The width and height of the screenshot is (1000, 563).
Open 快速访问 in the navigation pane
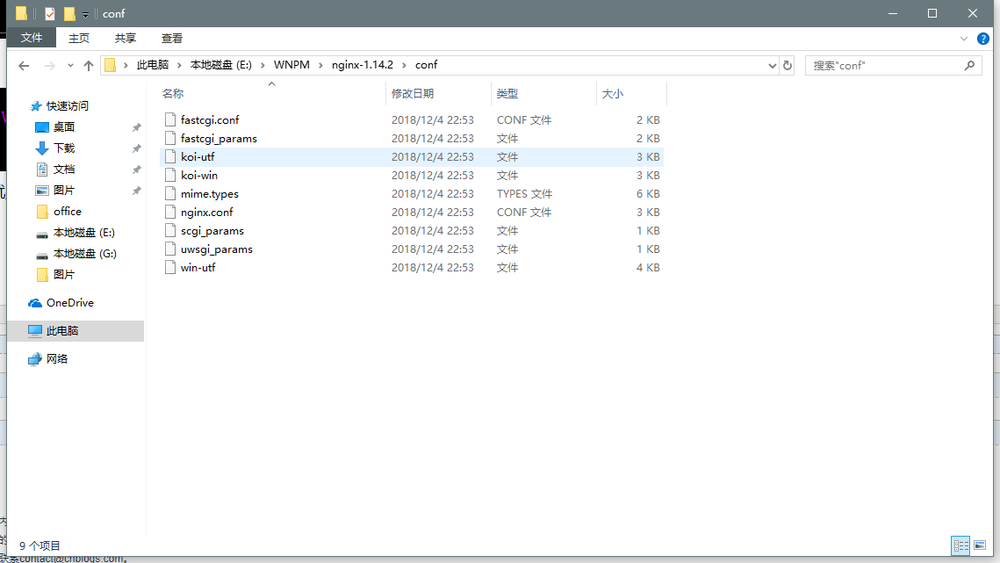67,106
